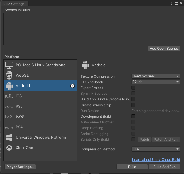
Task: Click the Patch button
Action: [144, 140]
